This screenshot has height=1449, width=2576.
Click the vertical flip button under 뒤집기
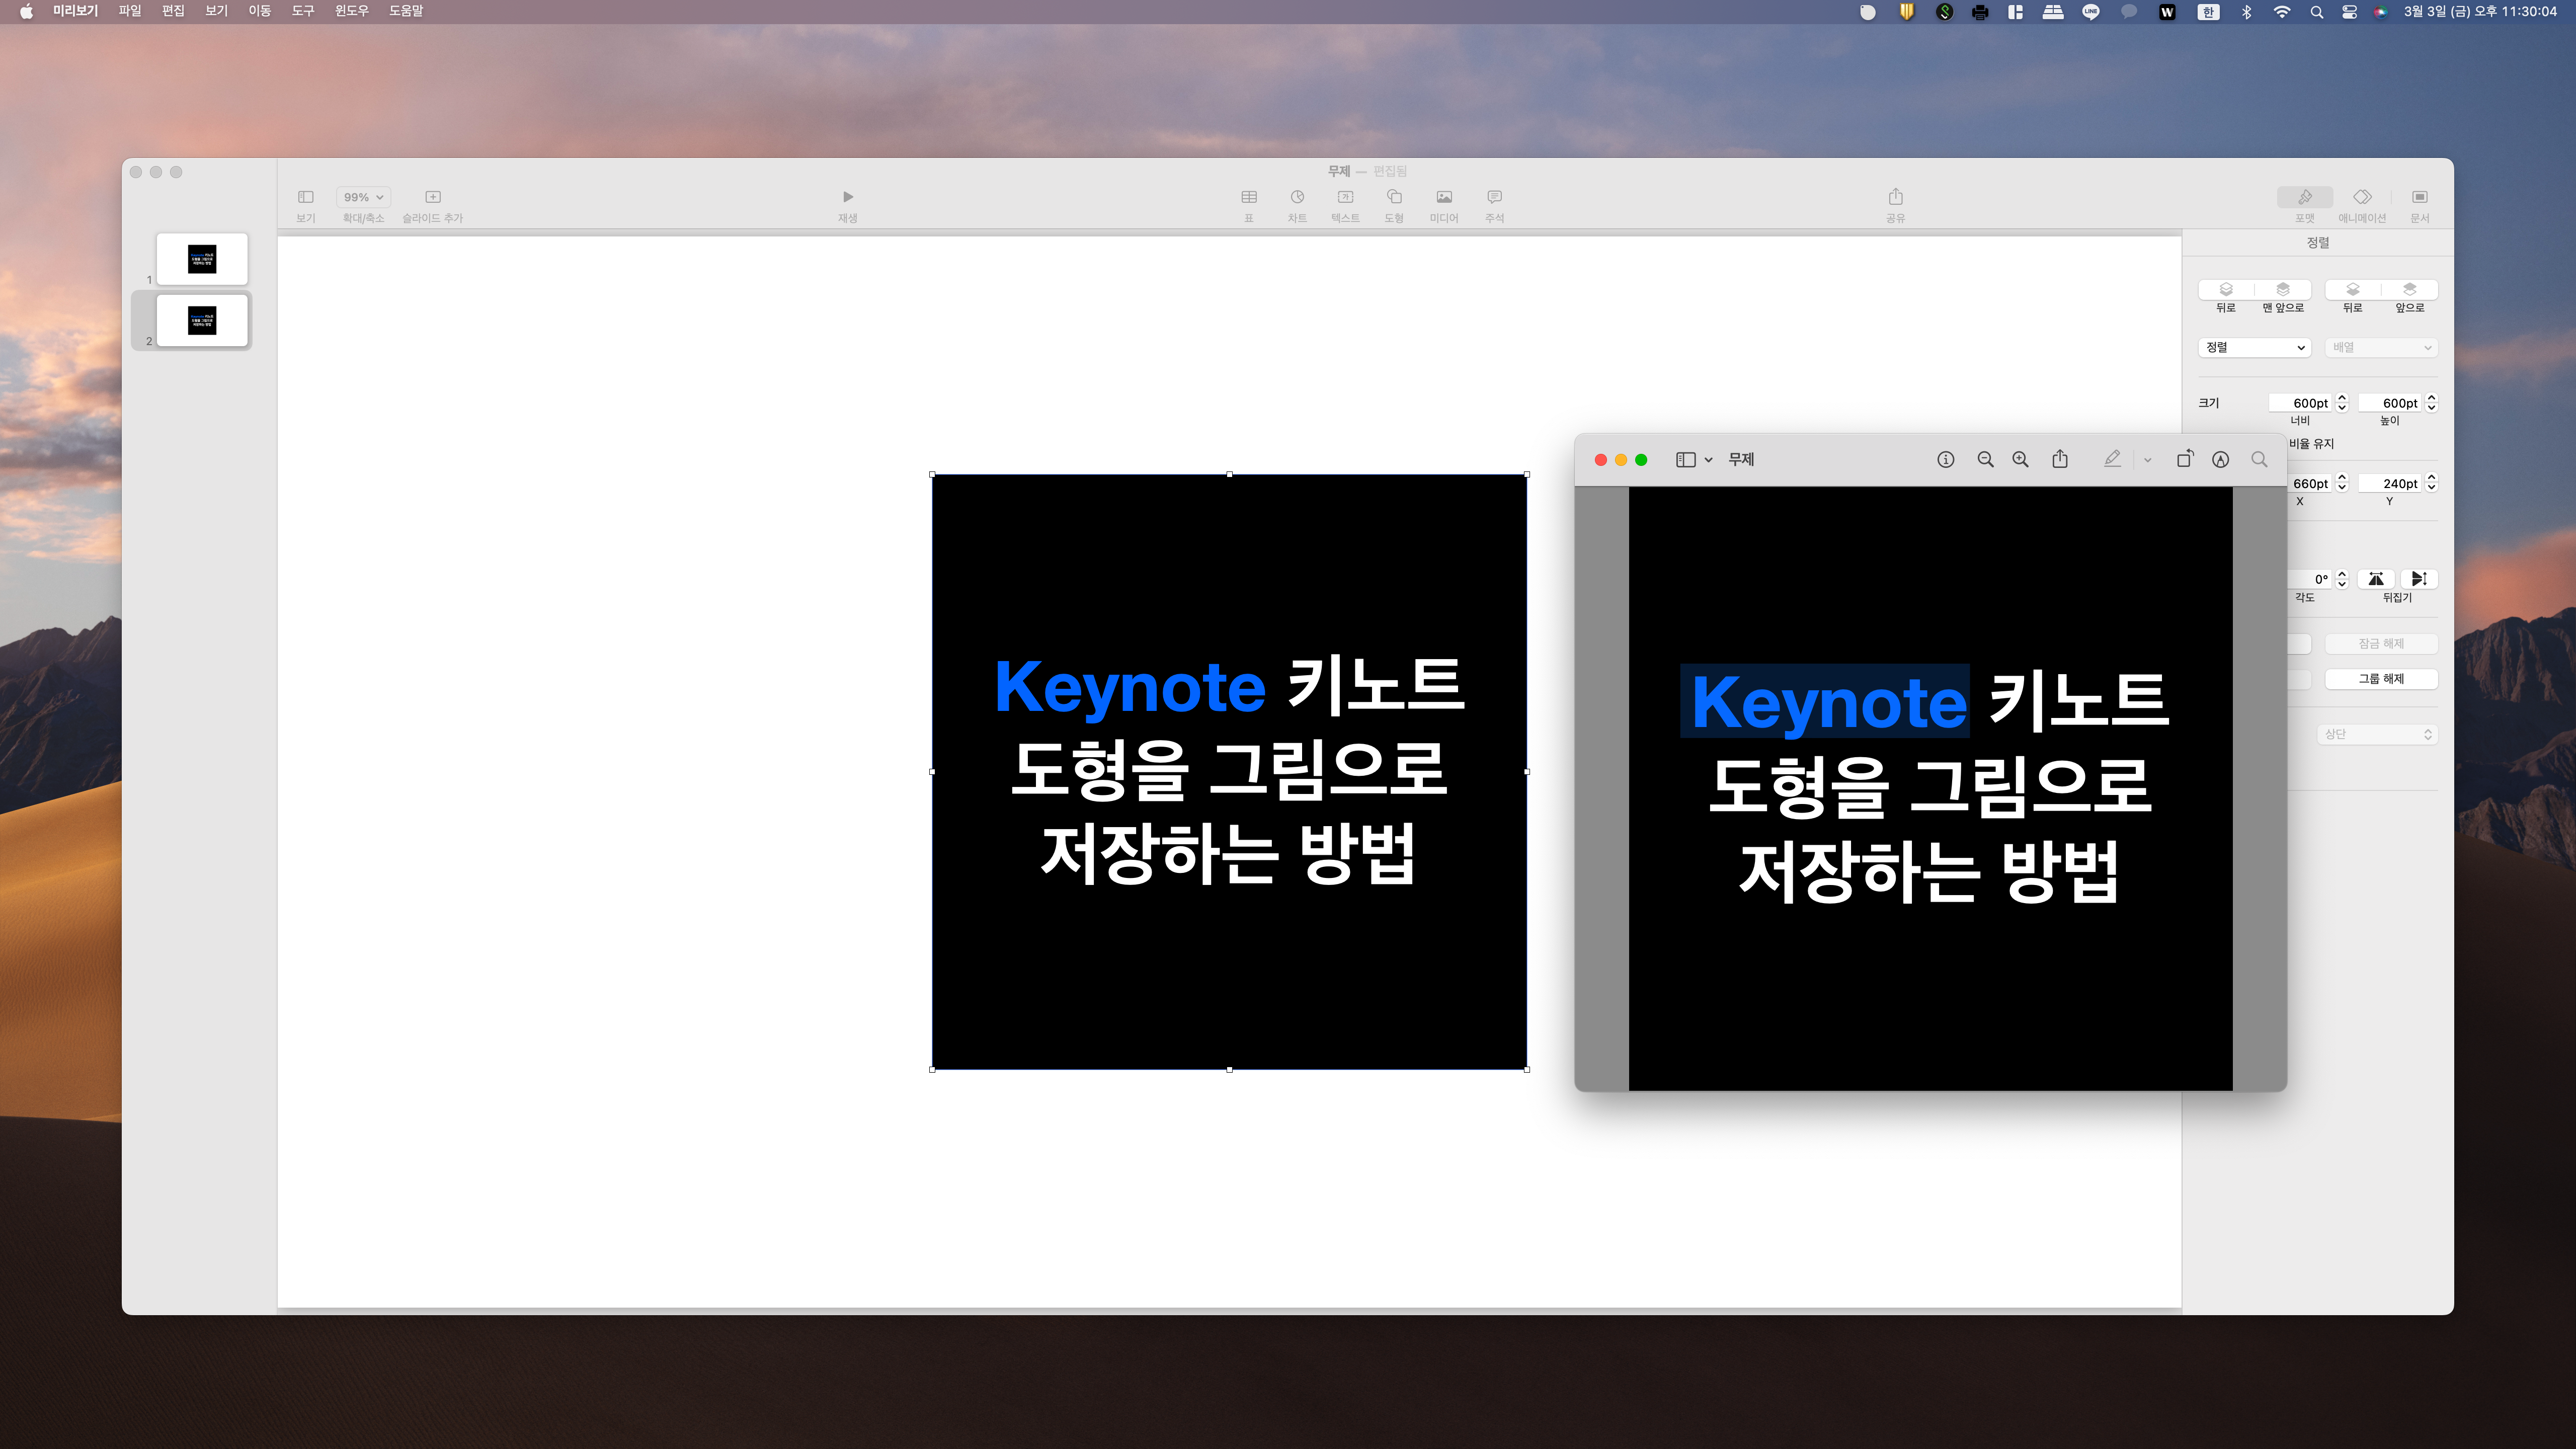(2418, 579)
